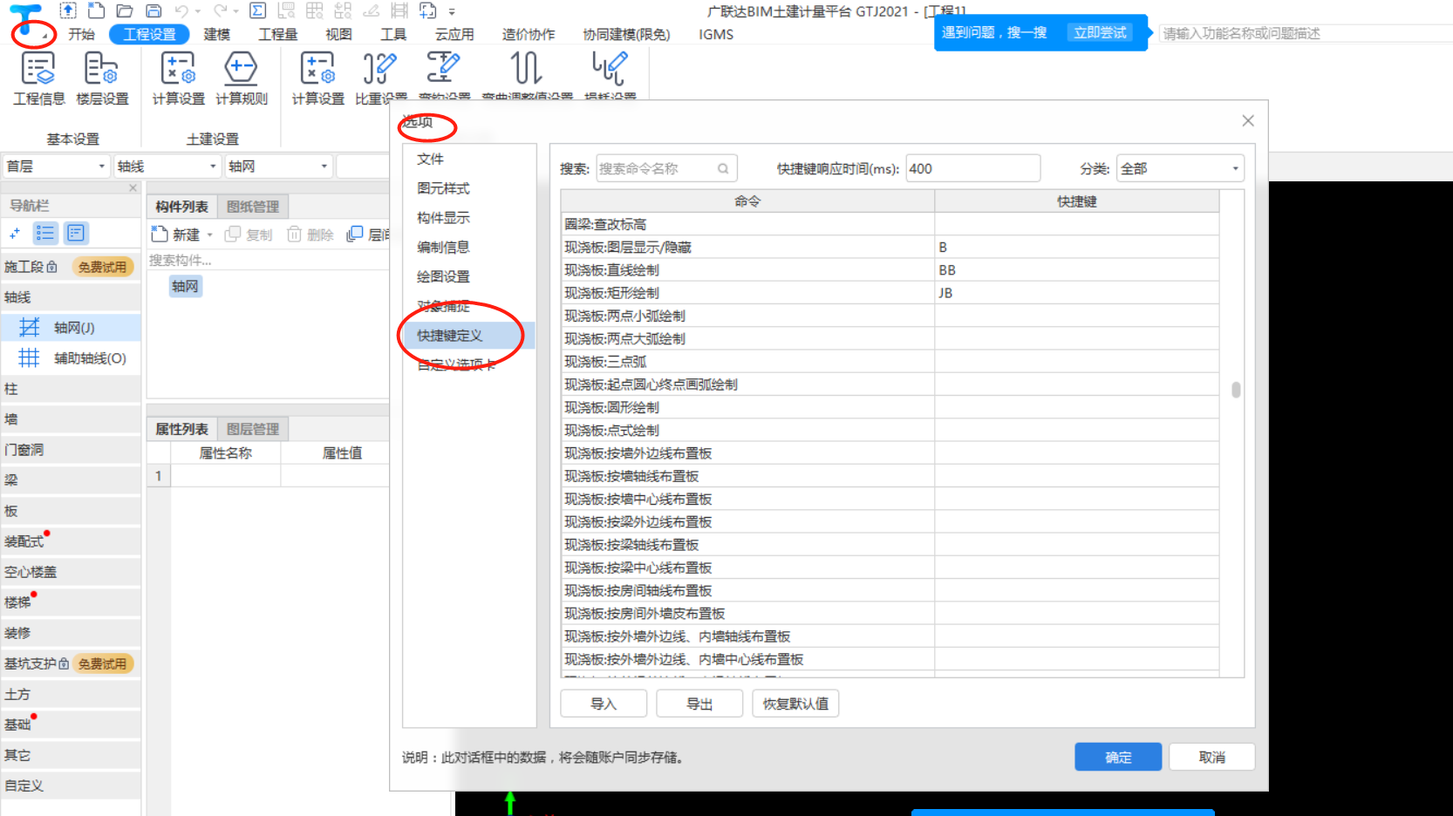1453x816 pixels.
Task: Switch navigation bar to detail view icon
Action: (x=76, y=233)
